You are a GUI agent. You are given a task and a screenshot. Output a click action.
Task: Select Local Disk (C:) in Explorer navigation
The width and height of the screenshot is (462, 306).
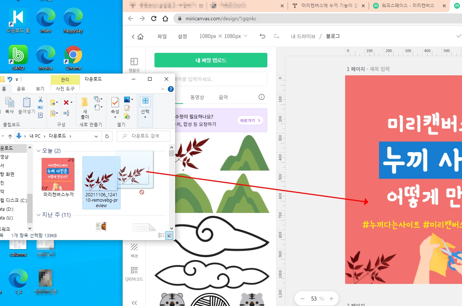[x=13, y=200]
